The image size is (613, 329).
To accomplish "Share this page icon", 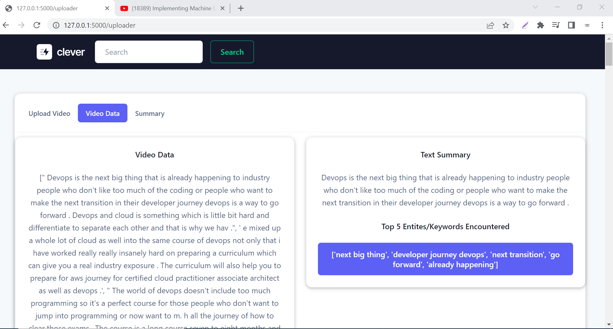I will point(490,25).
